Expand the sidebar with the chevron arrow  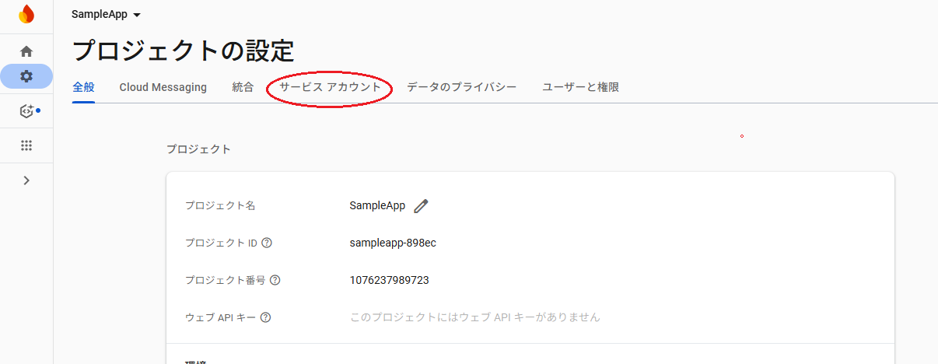tap(26, 180)
